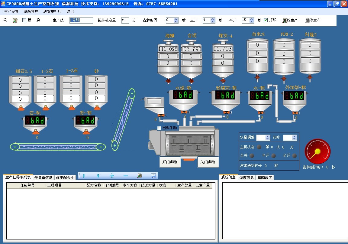Switch to the 任务单信息 tab
The image size is (348, 244).
(x=43, y=177)
